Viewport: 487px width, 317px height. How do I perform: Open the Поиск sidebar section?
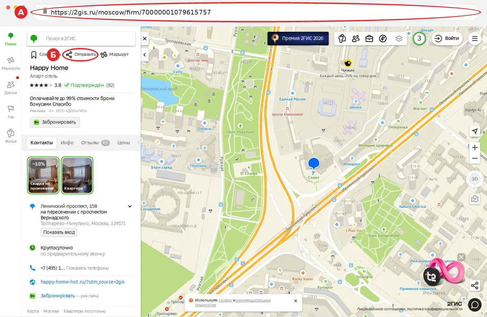(x=11, y=40)
